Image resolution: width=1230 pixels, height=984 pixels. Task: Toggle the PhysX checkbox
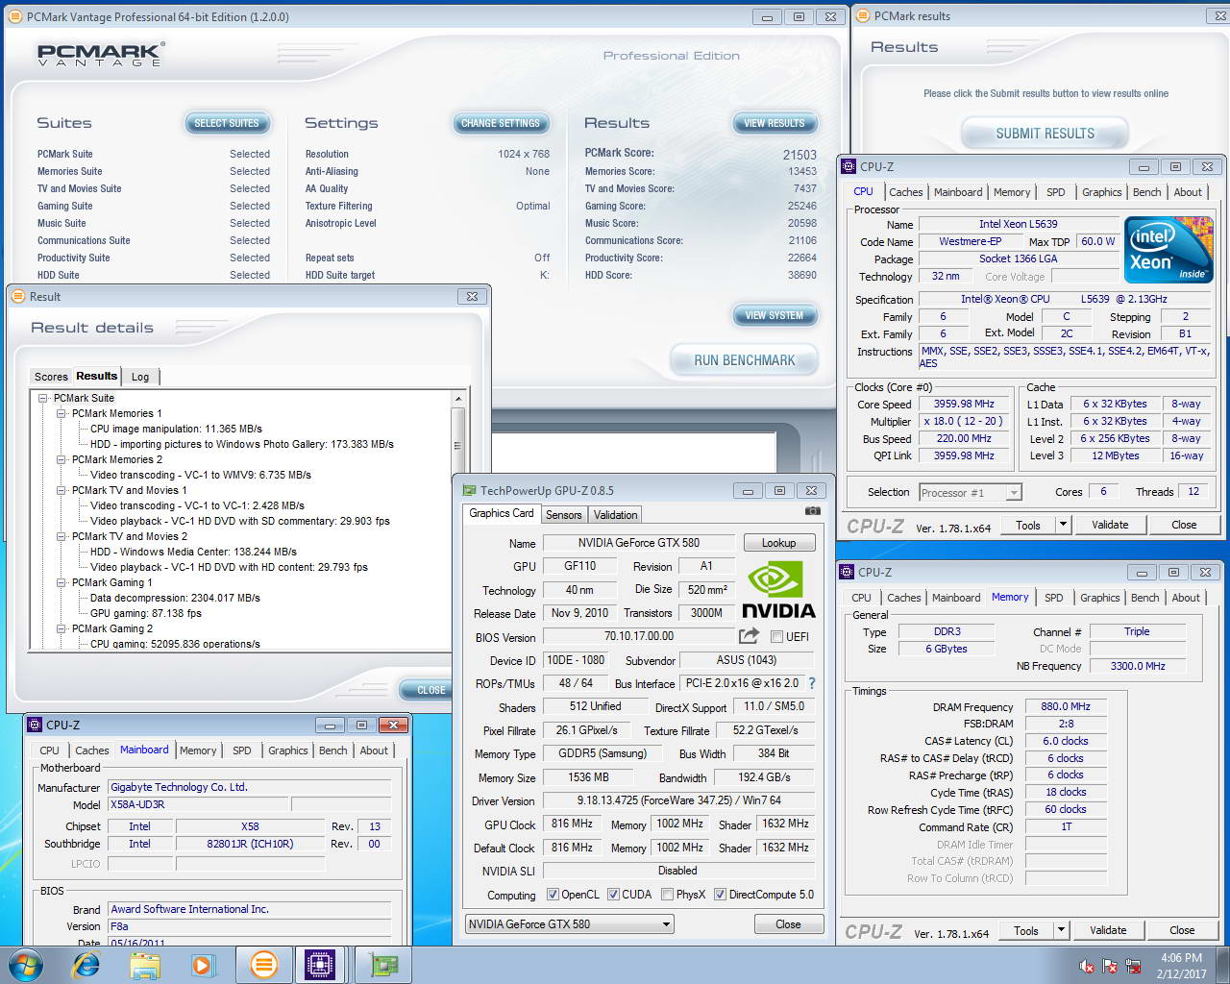[667, 895]
